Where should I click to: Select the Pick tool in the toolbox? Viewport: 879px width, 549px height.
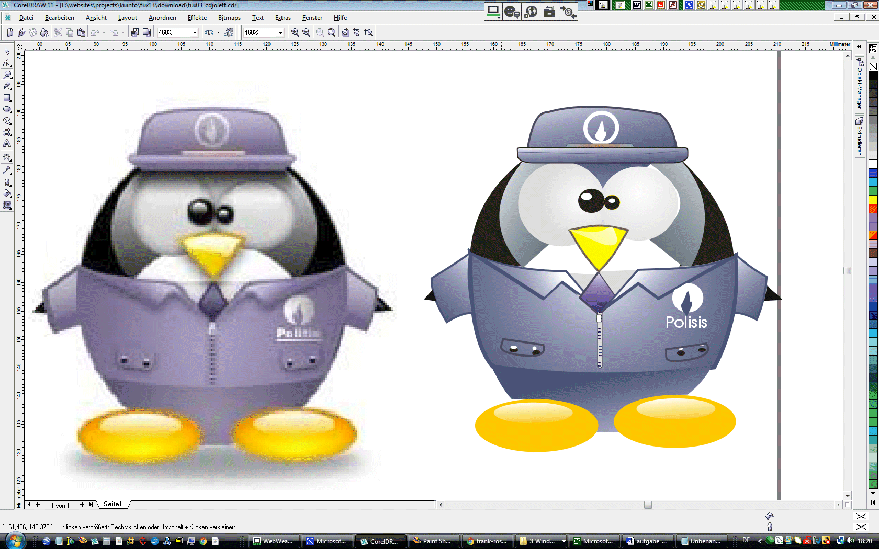tap(7, 51)
